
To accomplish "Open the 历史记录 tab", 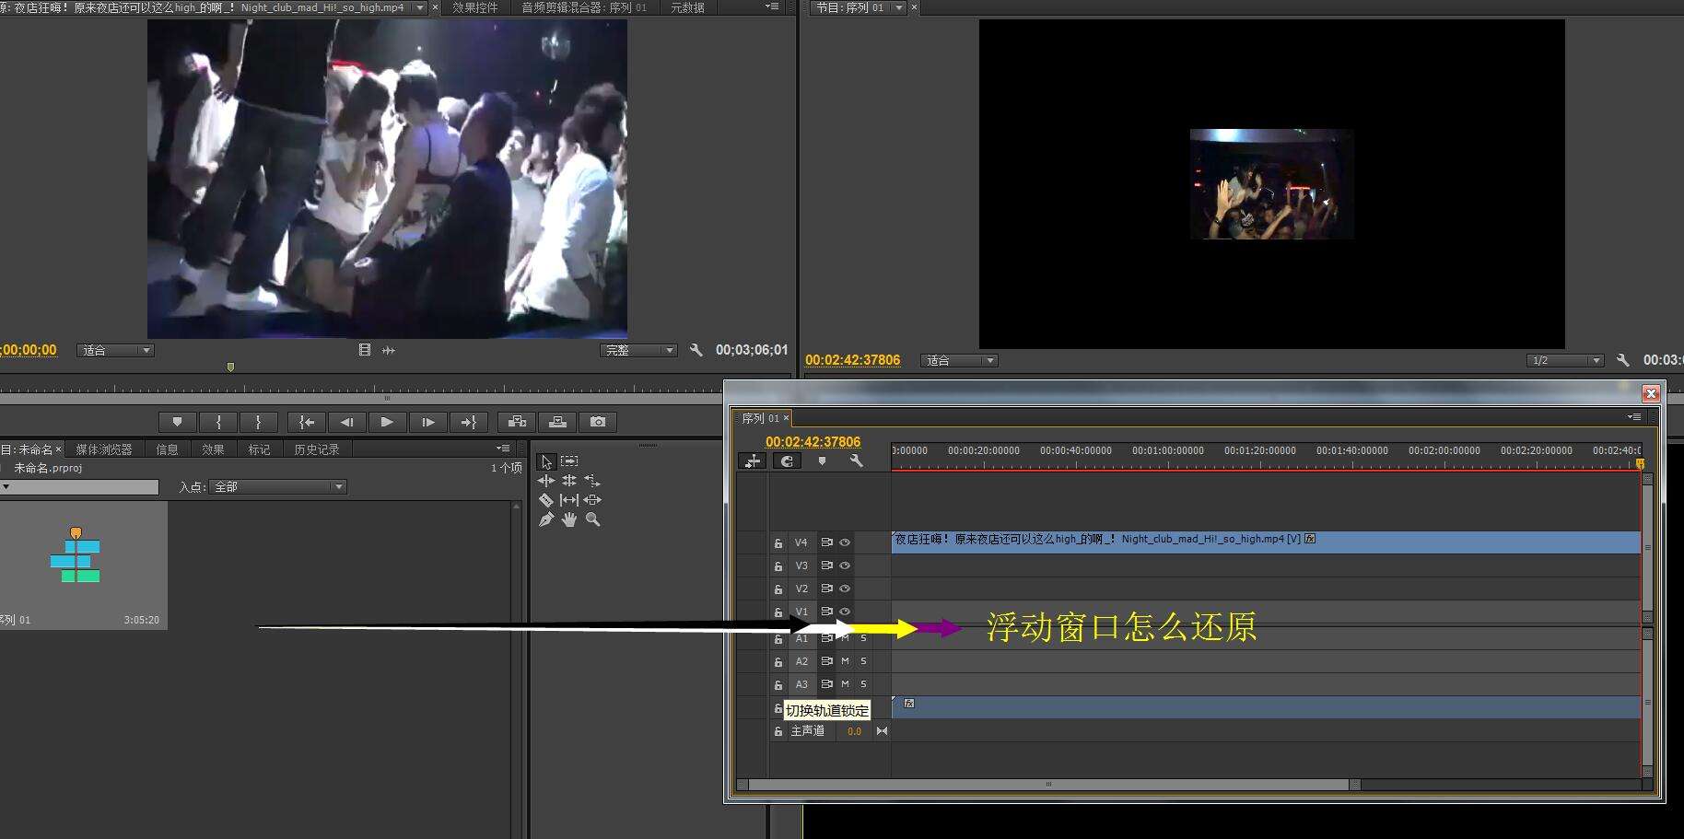I will (x=316, y=449).
